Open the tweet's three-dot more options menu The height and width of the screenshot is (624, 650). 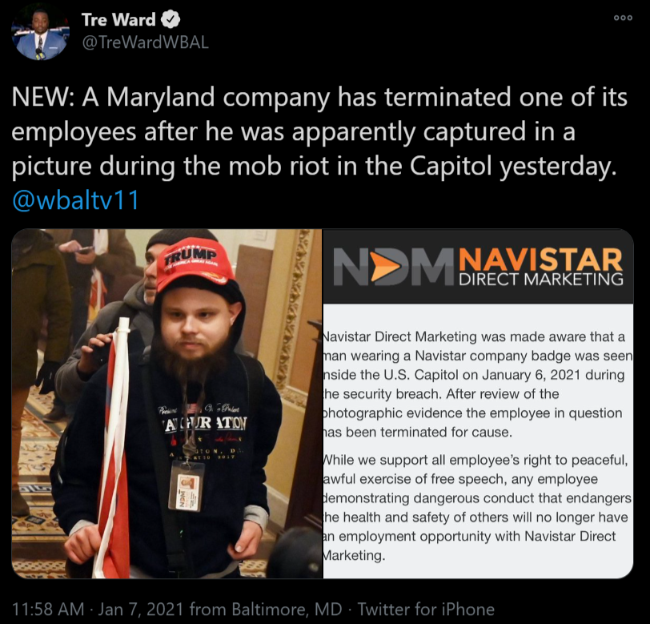[x=623, y=18]
